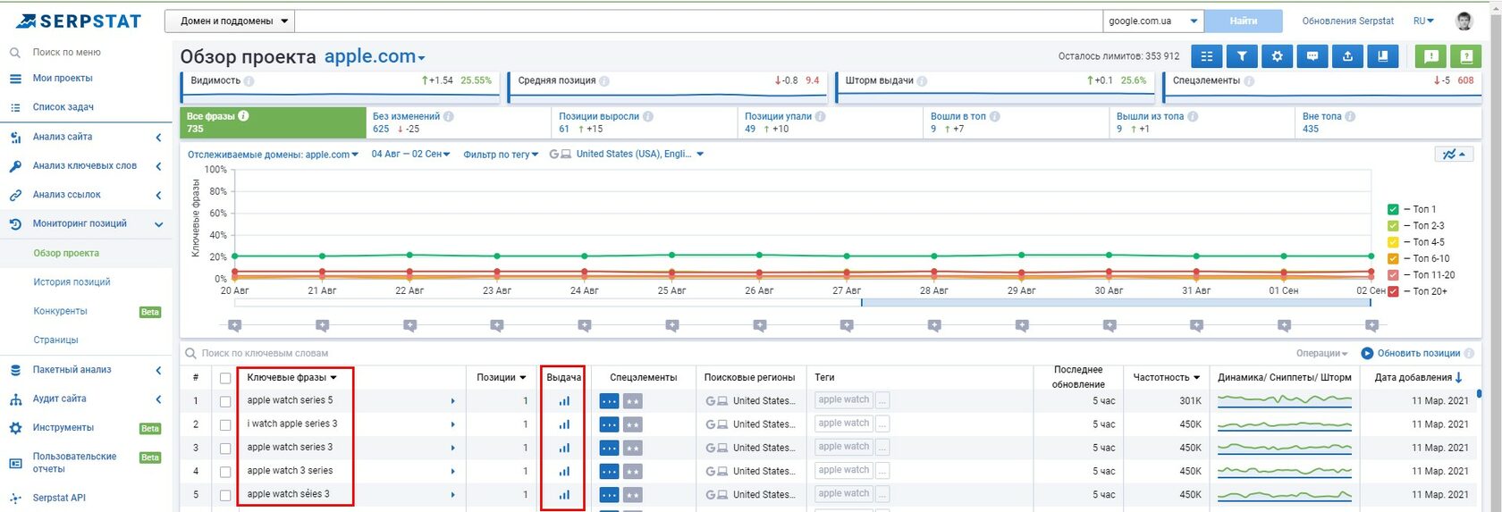Click info icon next to Видимость

pos(249,81)
